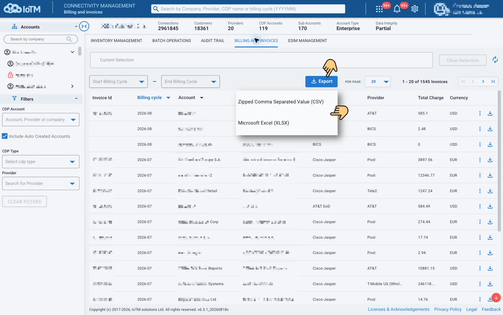
Task: Download the invoice with total charge 17.74
Action: (490, 237)
